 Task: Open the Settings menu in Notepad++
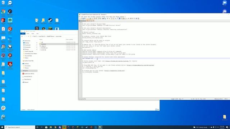tap(103, 17)
